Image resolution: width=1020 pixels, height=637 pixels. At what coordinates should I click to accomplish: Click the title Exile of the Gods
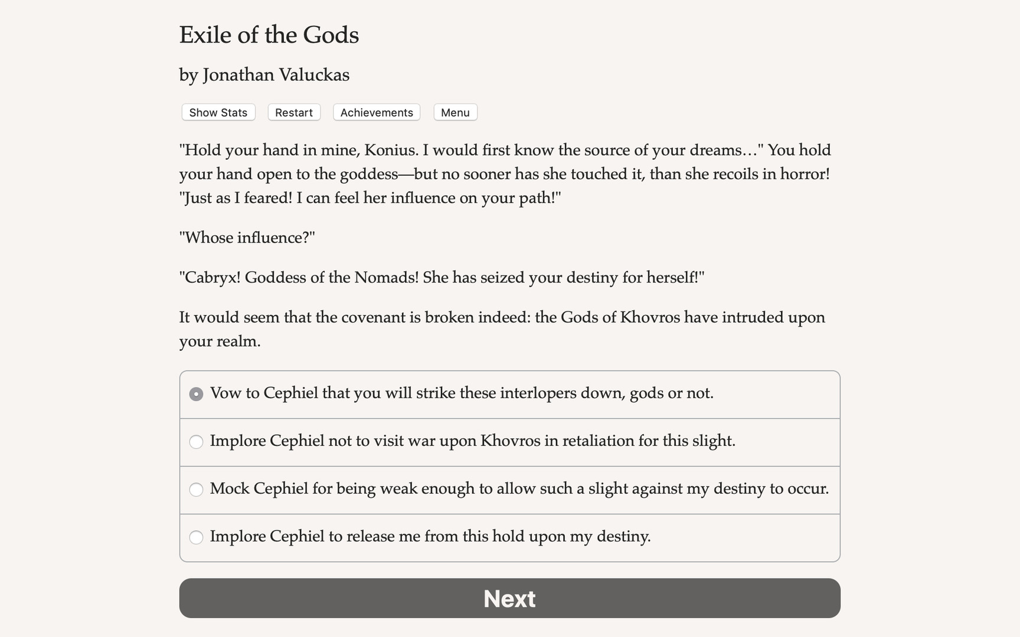pyautogui.click(x=269, y=35)
